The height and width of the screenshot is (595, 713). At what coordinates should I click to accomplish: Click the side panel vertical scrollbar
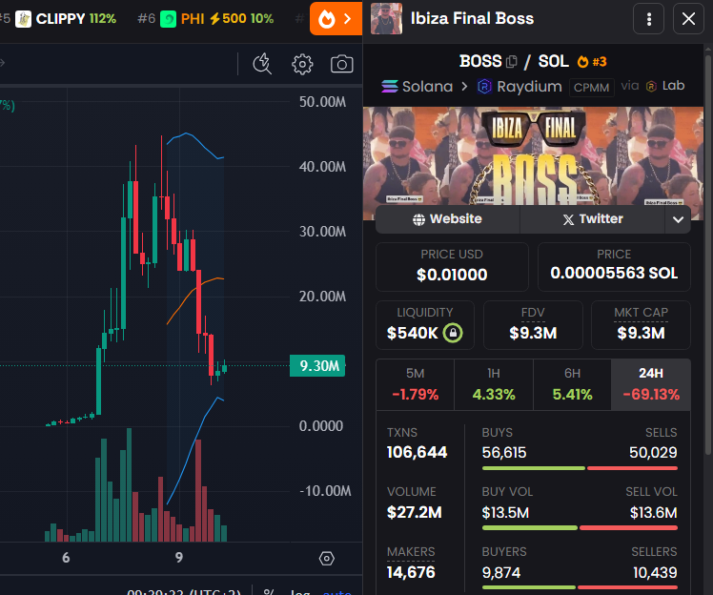coord(708,255)
